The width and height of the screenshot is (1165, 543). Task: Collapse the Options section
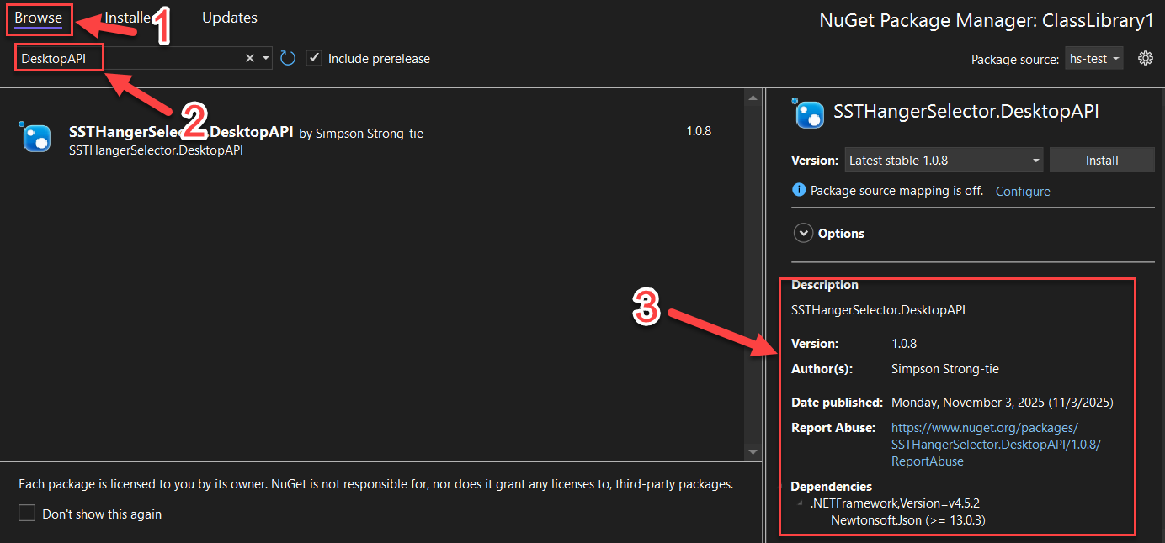point(803,233)
